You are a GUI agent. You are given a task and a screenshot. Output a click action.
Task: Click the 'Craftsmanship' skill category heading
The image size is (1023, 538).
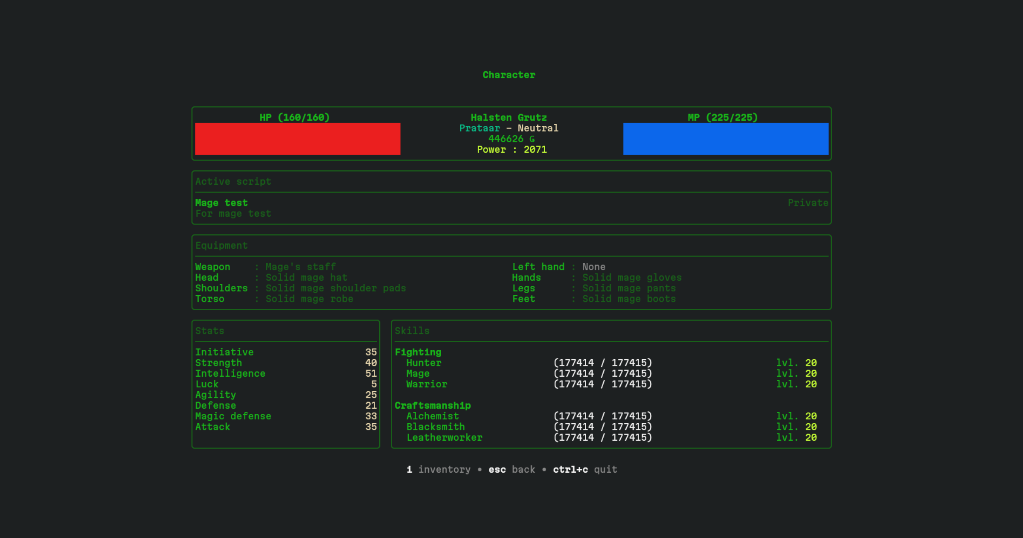tap(433, 405)
